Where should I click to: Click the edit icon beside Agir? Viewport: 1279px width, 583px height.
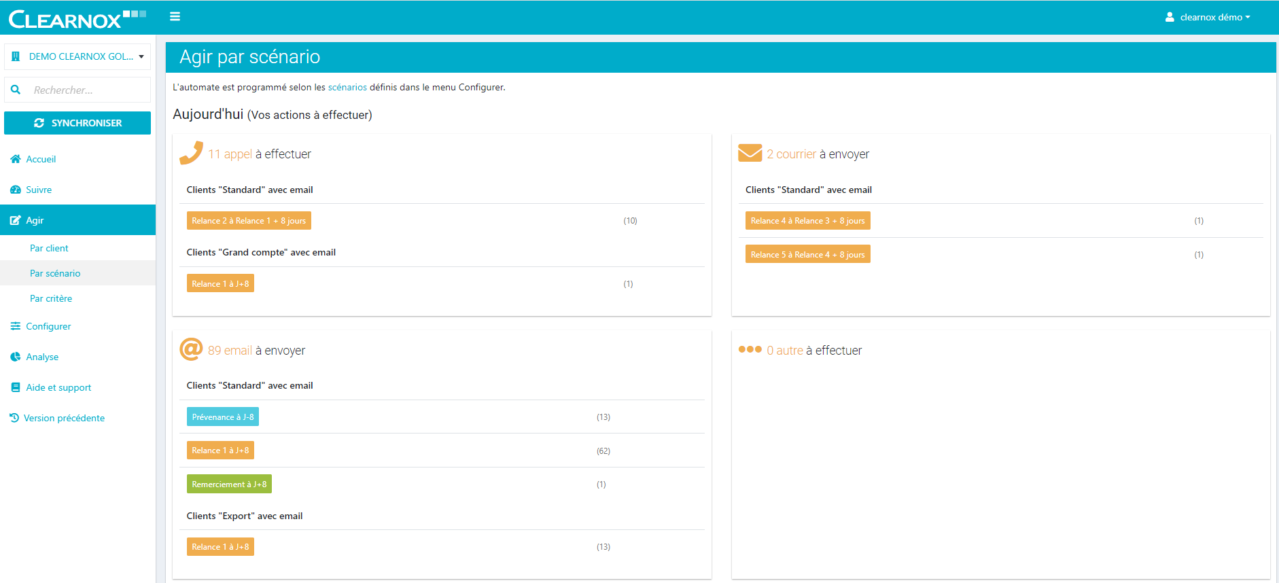16,220
